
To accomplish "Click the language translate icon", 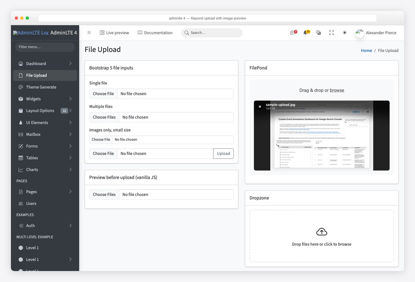I will pos(319,33).
